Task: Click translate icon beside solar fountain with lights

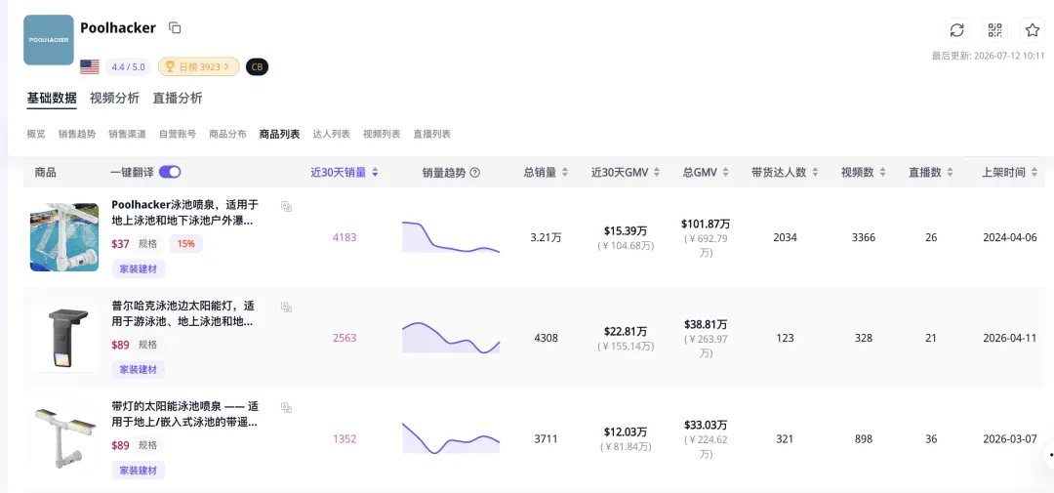Action: tap(286, 408)
